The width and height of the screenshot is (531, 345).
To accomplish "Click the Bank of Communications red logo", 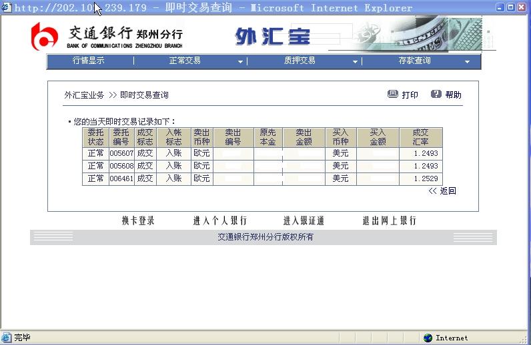I will [44, 37].
